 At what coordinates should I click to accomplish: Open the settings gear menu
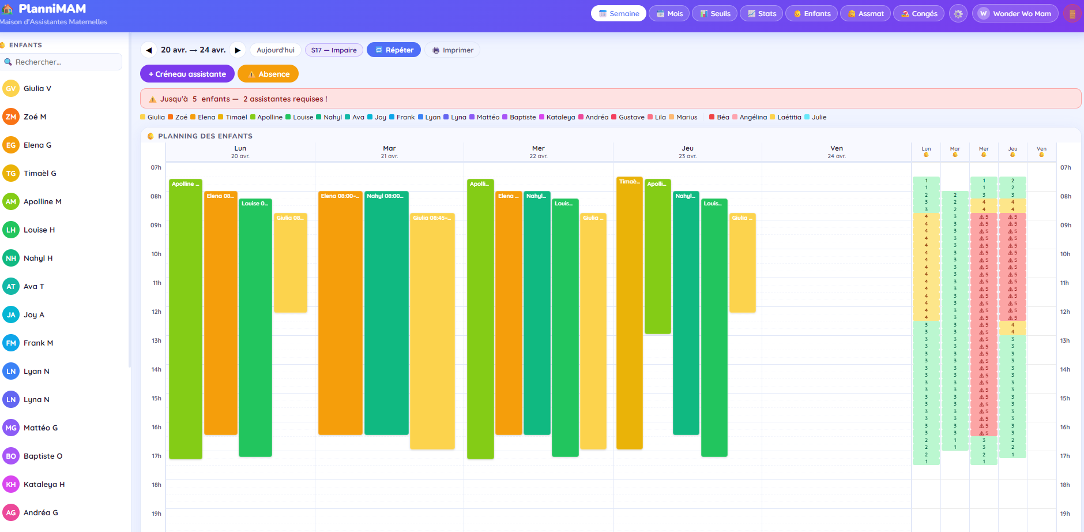pos(958,13)
